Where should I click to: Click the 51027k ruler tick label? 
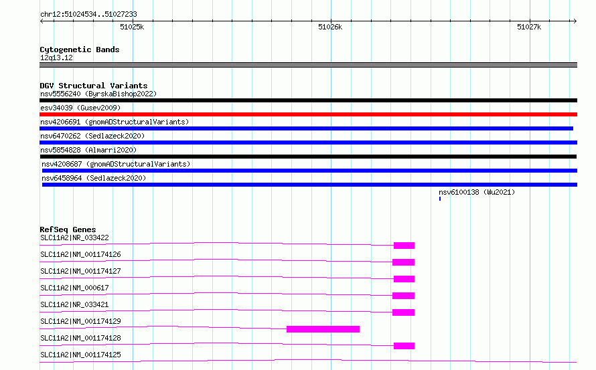529,27
